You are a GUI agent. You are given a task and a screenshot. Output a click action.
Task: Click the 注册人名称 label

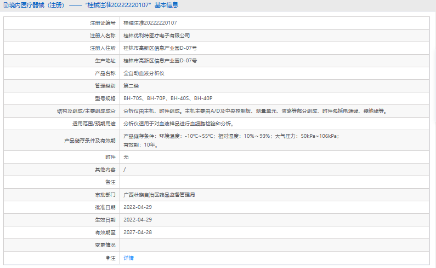pyautogui.click(x=103, y=36)
